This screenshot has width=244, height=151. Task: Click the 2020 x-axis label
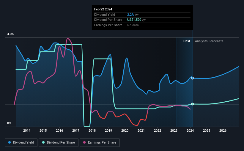[125, 130]
